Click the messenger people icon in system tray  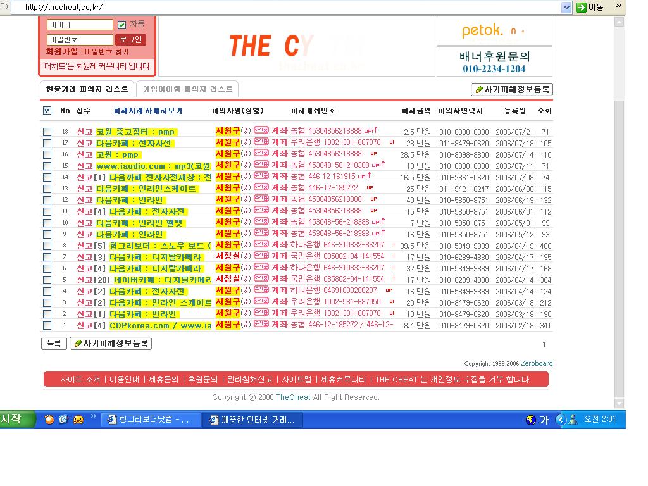coord(573,420)
